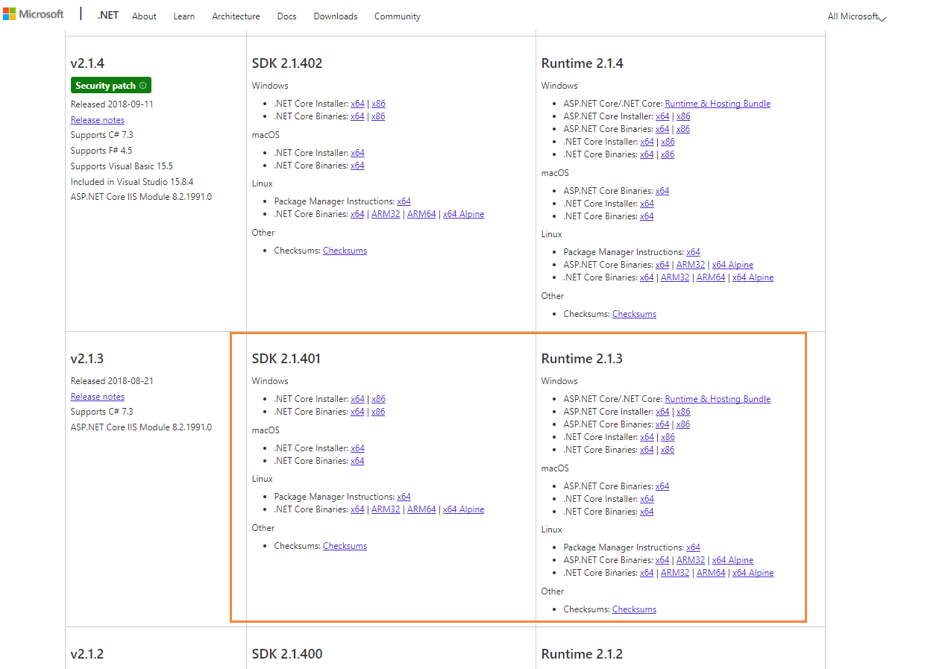This screenshot has height=669, width=951.
Task: Open Runtime 2.1.3 Checksums link
Action: (634, 609)
